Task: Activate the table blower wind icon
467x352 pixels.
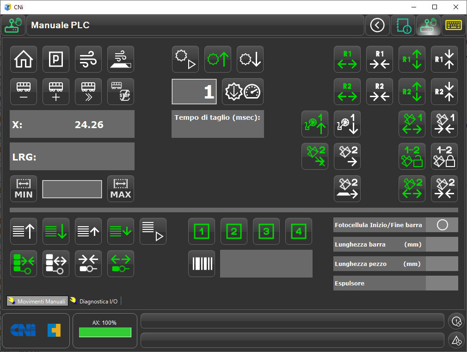Action: point(121,59)
